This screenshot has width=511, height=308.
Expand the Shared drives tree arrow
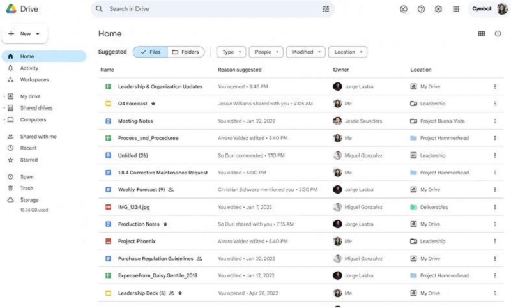4,108
